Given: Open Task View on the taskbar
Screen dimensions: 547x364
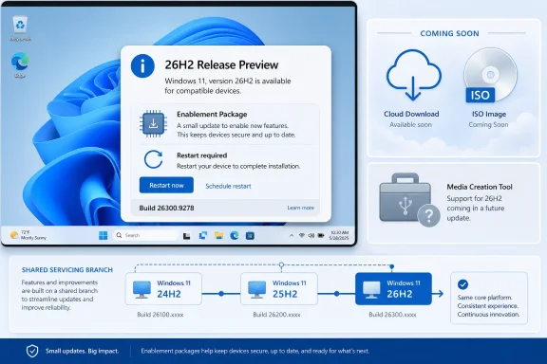Looking at the screenshot, I should point(187,236).
